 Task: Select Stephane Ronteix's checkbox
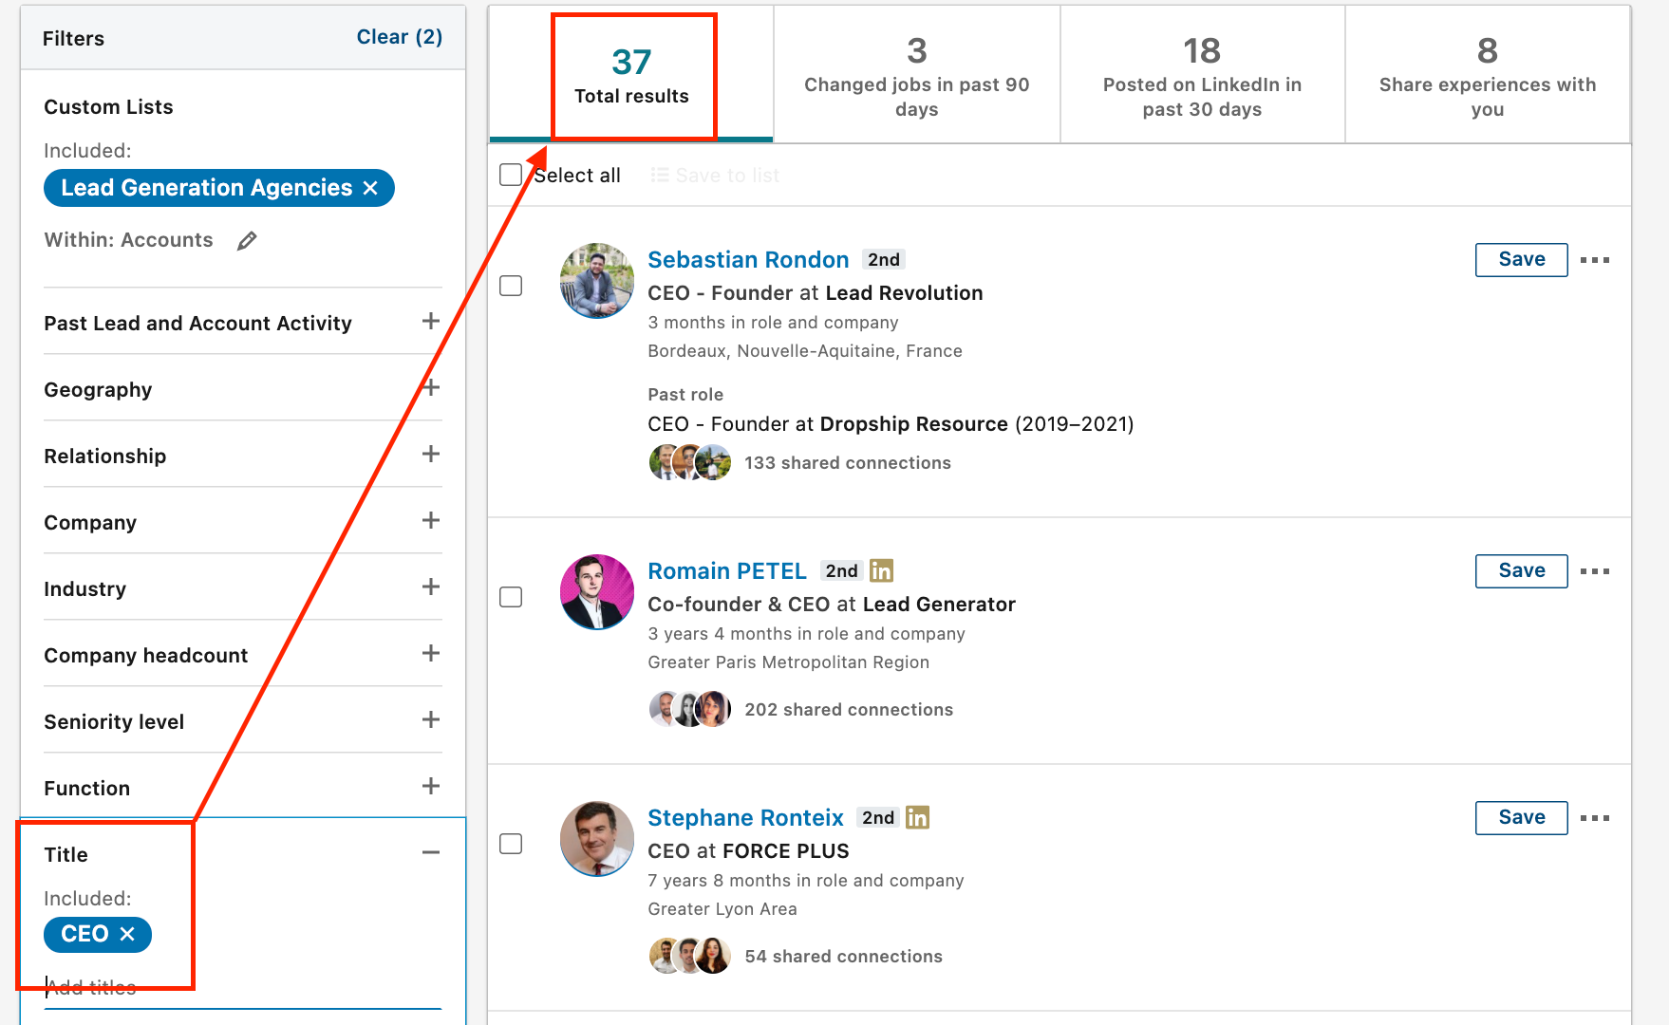511,844
